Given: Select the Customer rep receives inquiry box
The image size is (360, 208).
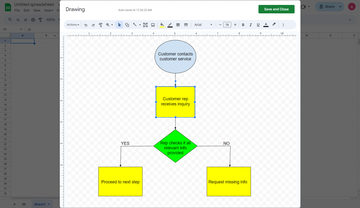Looking at the screenshot, I should (175, 102).
